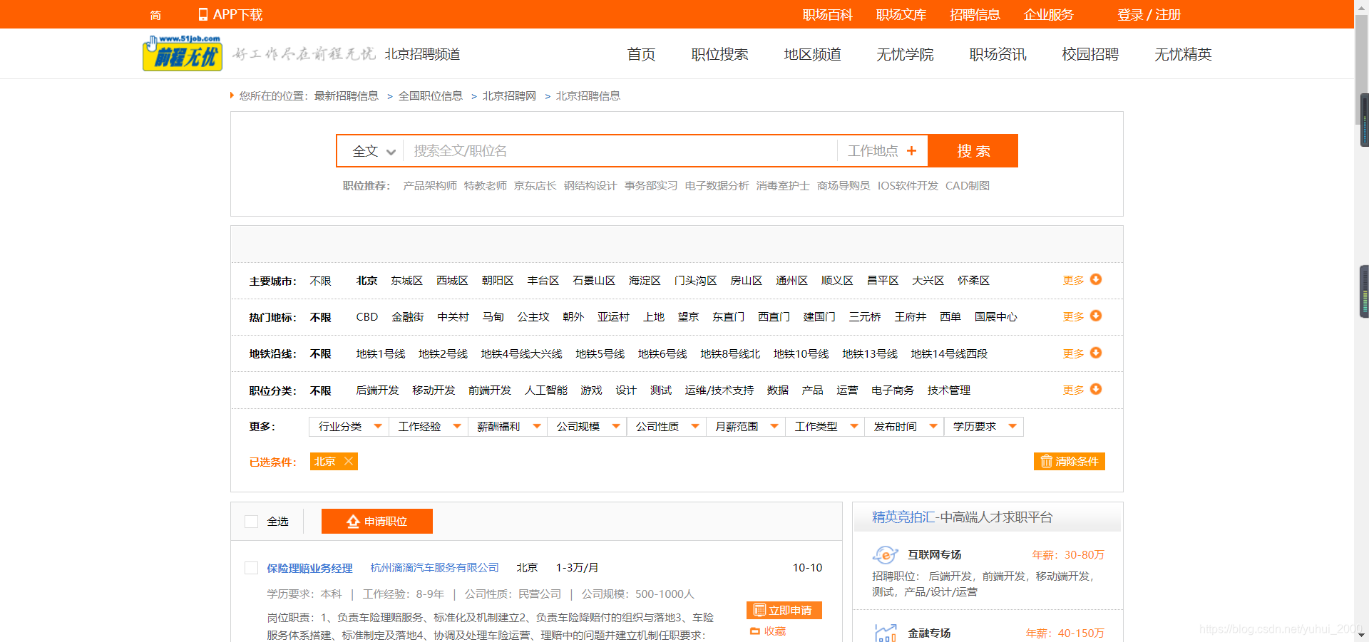Expand 更多 plus icon in 职位分类 row
The image size is (1369, 642).
pyautogui.click(x=1096, y=389)
